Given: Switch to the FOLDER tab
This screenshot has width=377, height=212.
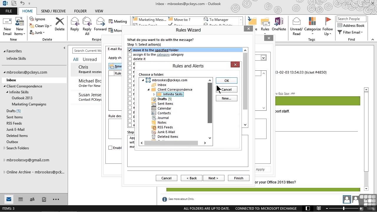Looking at the screenshot, I should pyautogui.click(x=80, y=11).
